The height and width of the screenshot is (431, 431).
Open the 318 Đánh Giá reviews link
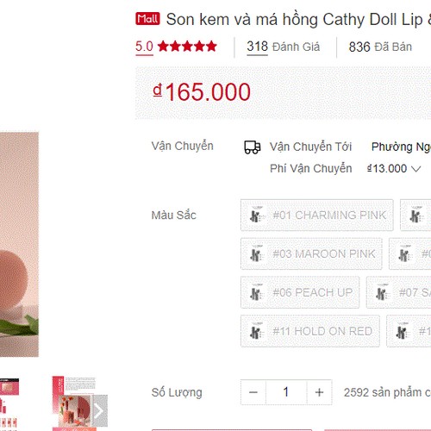tap(283, 47)
